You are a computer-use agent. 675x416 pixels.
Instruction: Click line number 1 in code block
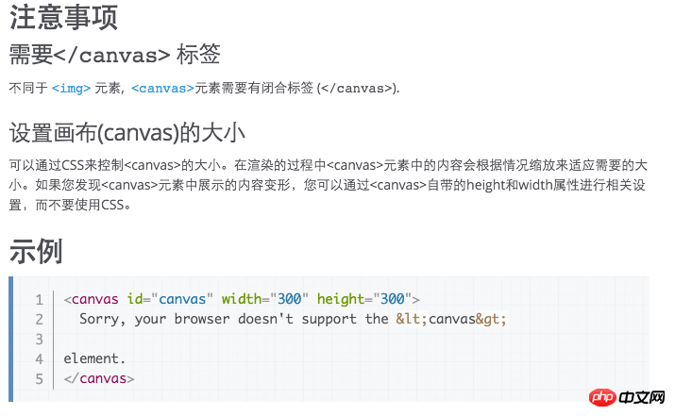[39, 299]
